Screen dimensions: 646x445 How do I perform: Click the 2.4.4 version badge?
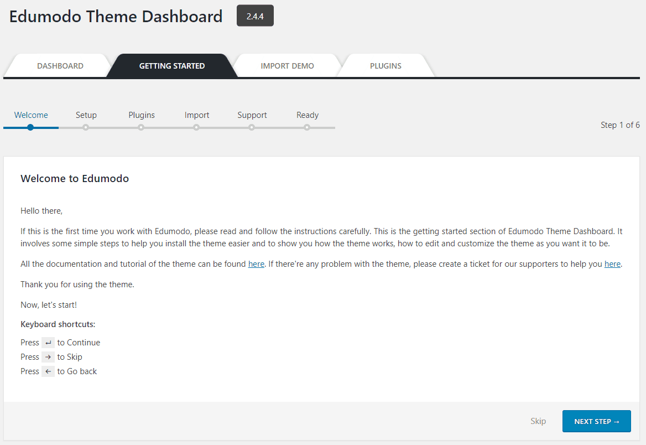254,15
